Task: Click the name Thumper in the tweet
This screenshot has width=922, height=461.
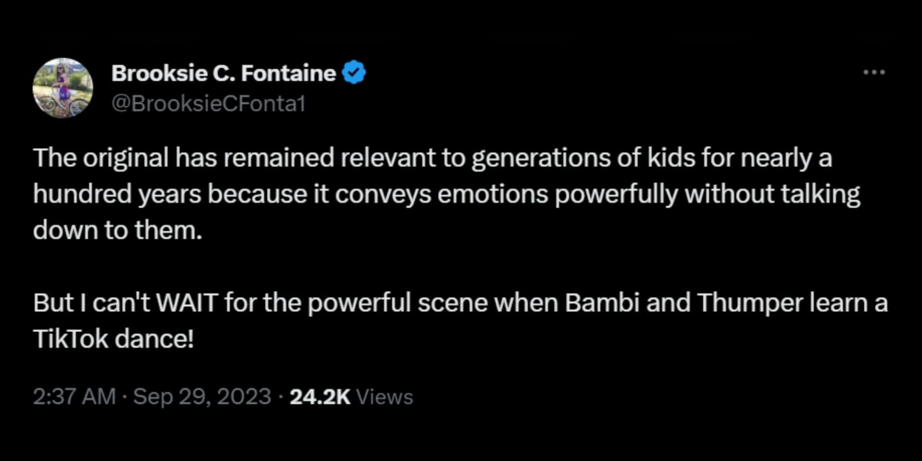Action: tap(750, 303)
